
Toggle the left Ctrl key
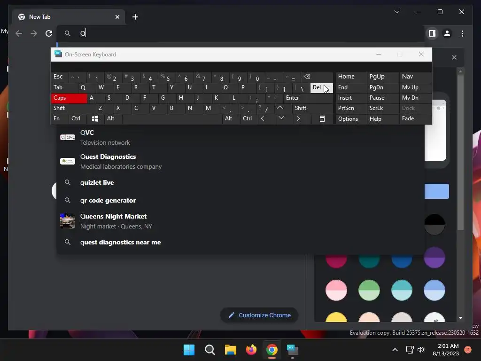pyautogui.click(x=78, y=118)
